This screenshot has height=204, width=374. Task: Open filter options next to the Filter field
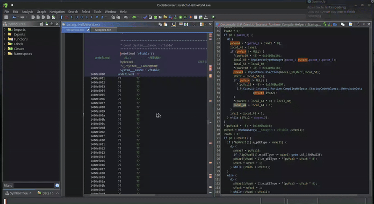point(57,185)
